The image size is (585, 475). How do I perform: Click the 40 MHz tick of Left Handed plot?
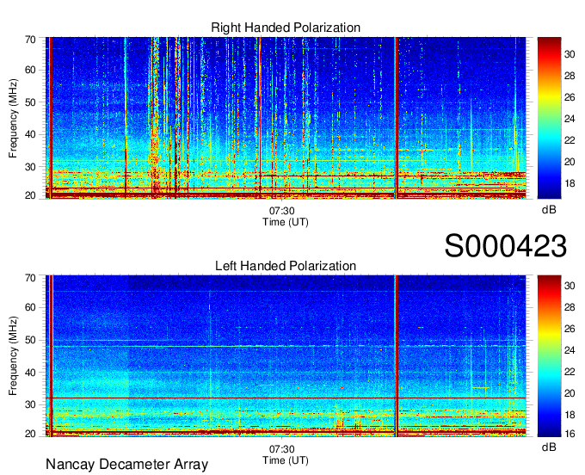(x=30, y=372)
